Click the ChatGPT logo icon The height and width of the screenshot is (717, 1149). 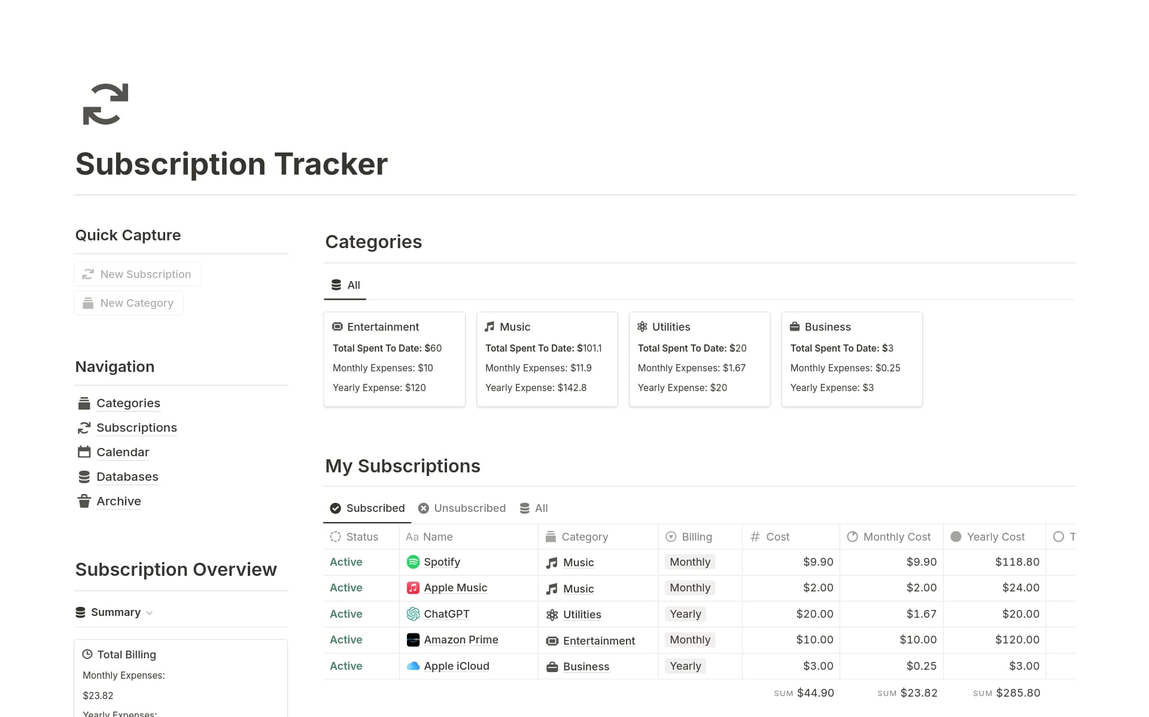[x=414, y=614]
